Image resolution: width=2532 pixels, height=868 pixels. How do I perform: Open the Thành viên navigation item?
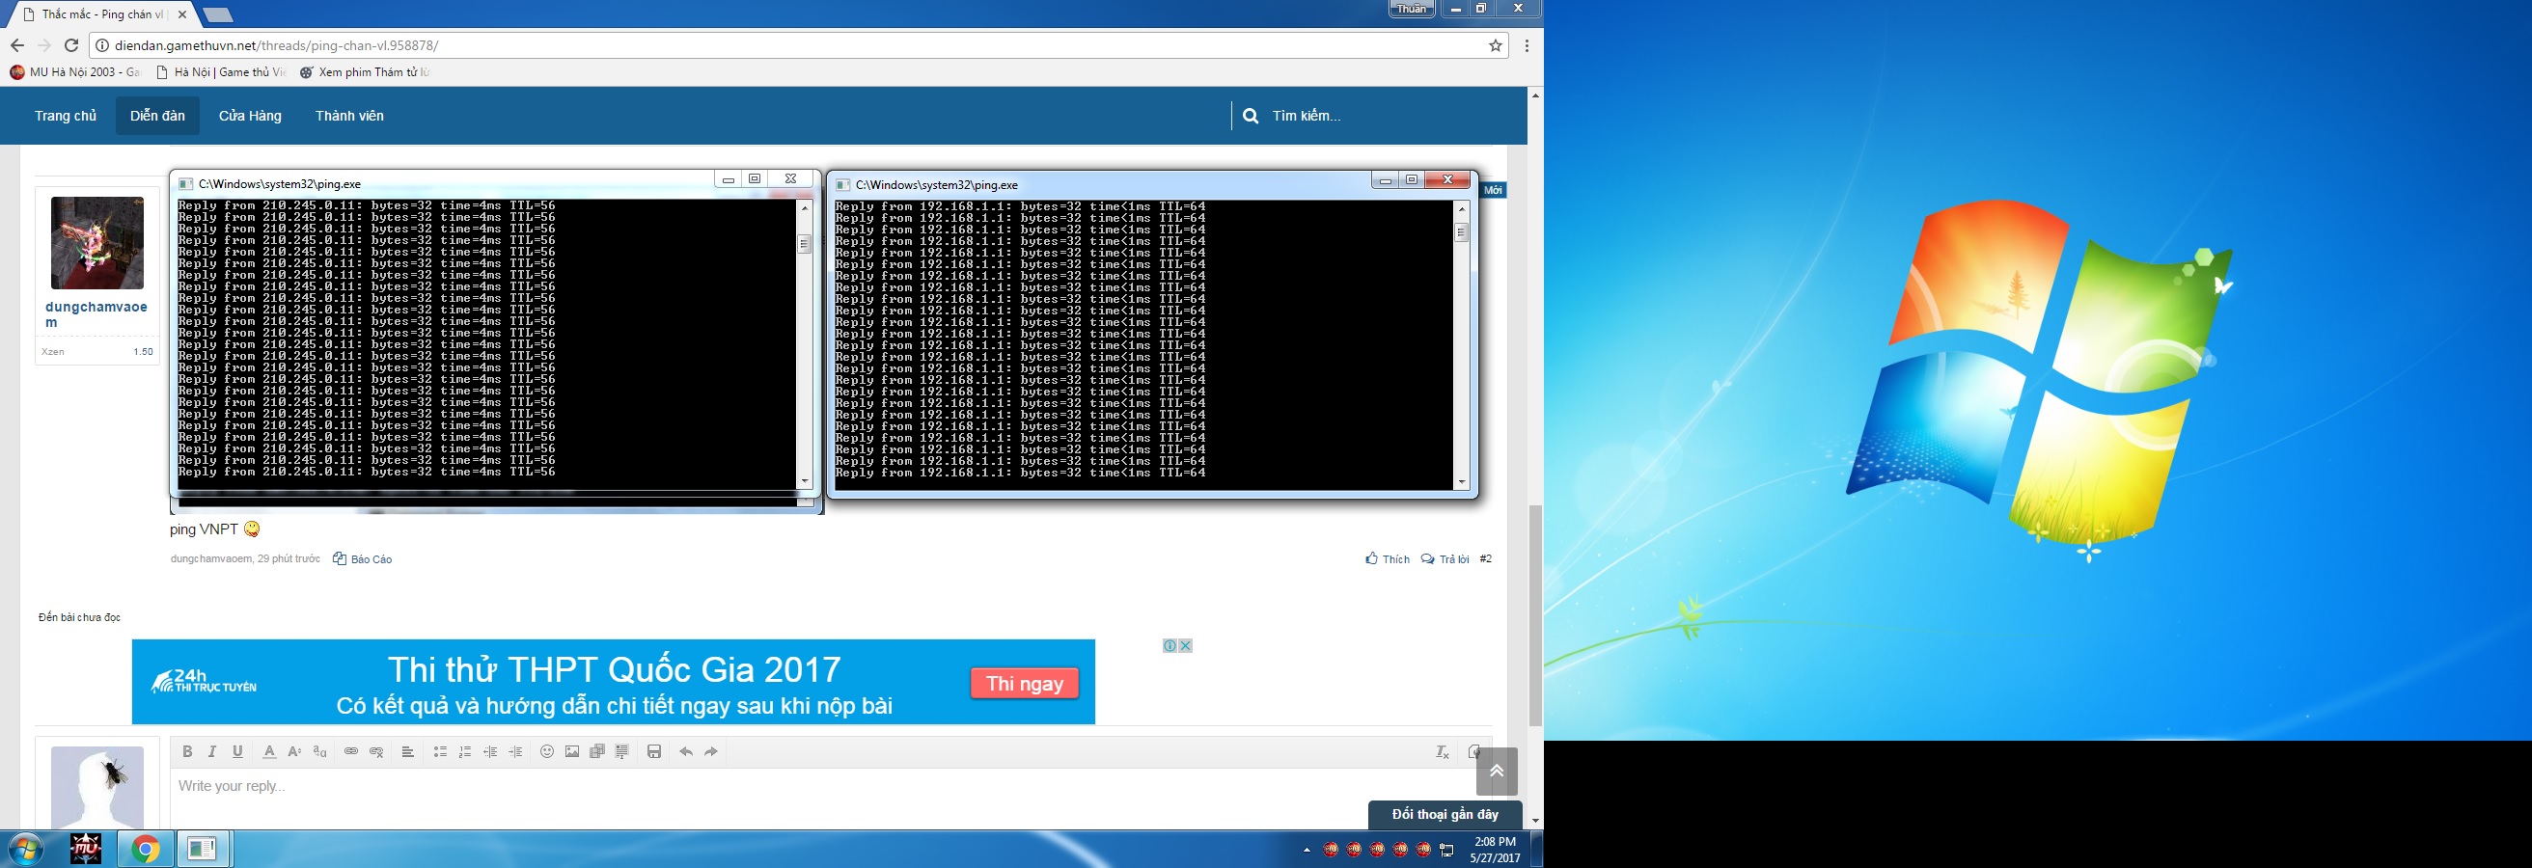(x=349, y=116)
